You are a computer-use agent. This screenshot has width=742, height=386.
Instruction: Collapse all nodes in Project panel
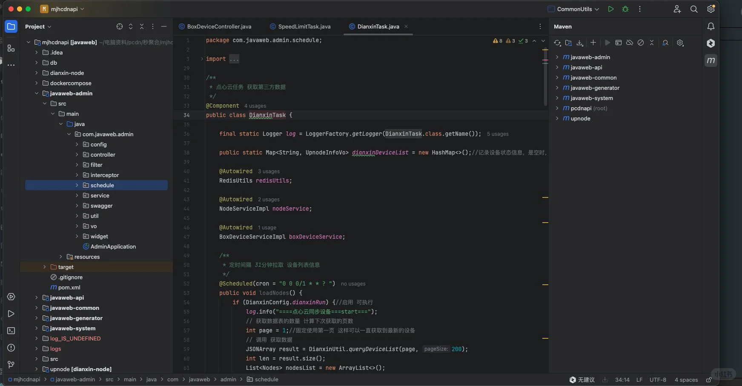pyautogui.click(x=142, y=26)
